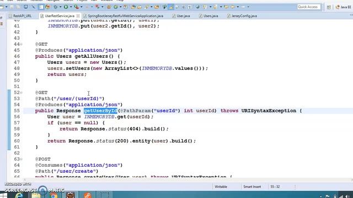The width and height of the screenshot is (353, 198).
Task: Click the Debug bug icon in toolbar
Action: coord(55,7)
